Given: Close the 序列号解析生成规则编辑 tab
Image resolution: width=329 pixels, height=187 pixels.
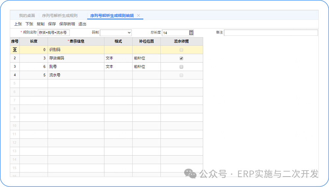Looking at the screenshot, I should point(139,15).
